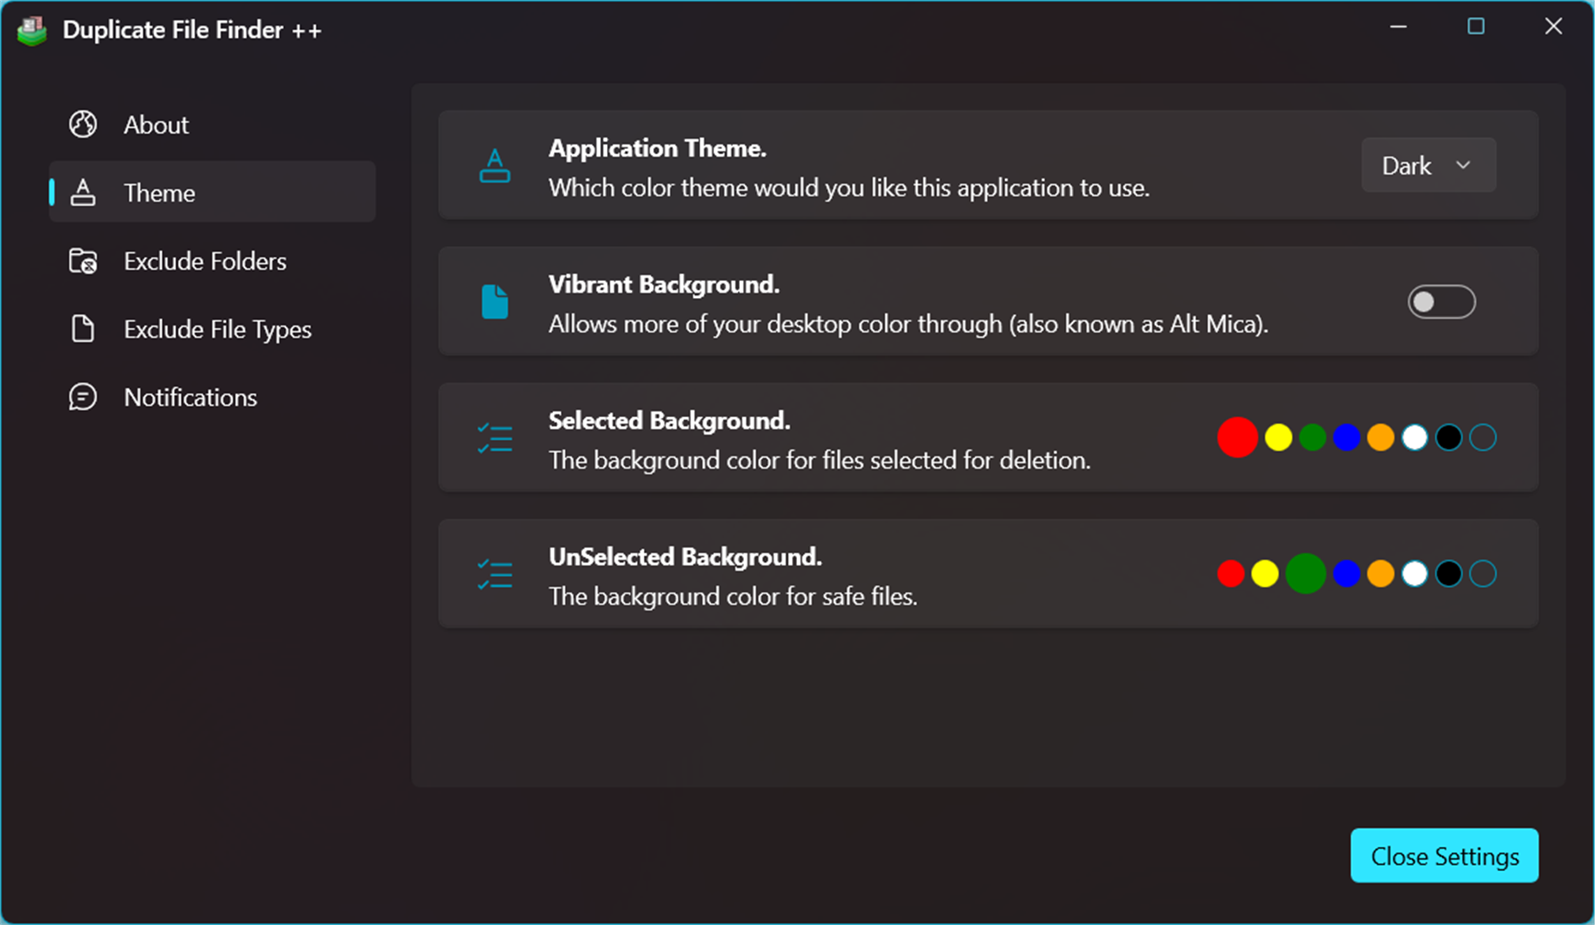
Task: Click the Notifications speech bubble icon
Action: point(83,397)
